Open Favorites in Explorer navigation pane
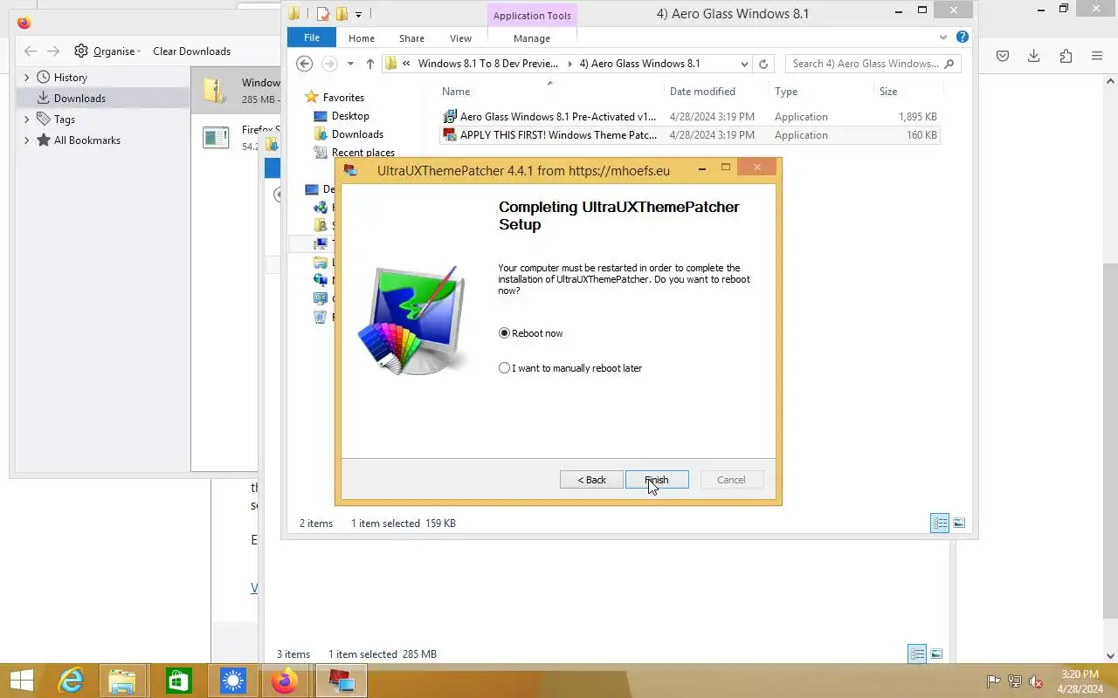Screen dimensions: 1118x698 [x=343, y=98]
